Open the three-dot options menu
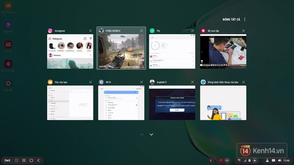This screenshot has height=165, width=294. [x=245, y=20]
